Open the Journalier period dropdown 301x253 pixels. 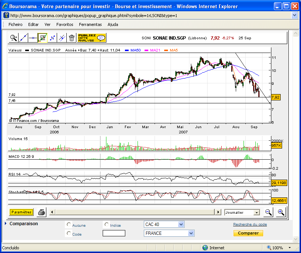(256, 213)
